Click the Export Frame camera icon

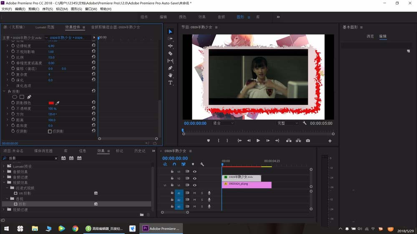point(308,141)
